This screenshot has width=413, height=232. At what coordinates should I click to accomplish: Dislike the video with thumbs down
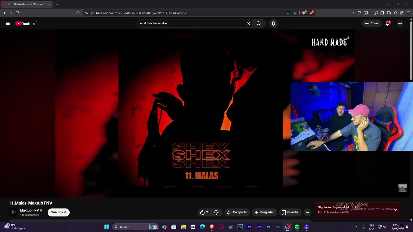217,212
